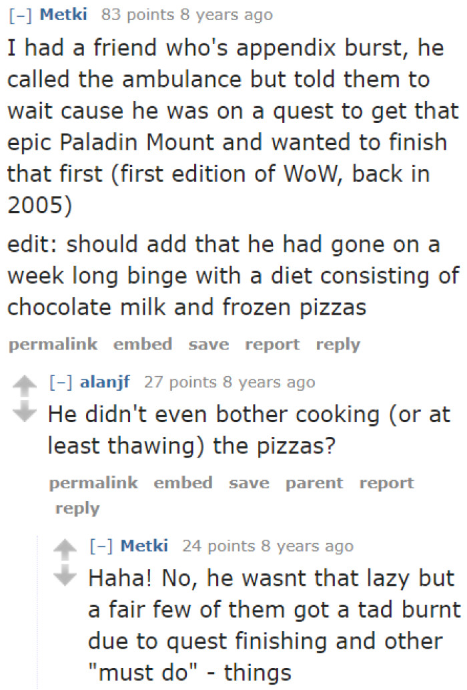The height and width of the screenshot is (690, 467).
Task: Click permalink under alanjf's comment
Action: point(93,482)
